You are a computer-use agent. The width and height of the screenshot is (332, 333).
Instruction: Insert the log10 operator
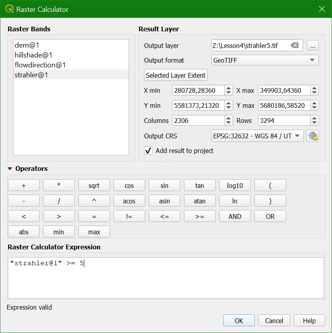point(235,185)
